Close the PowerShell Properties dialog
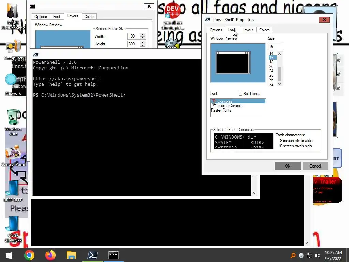The width and height of the screenshot is (349, 262). tap(324, 19)
